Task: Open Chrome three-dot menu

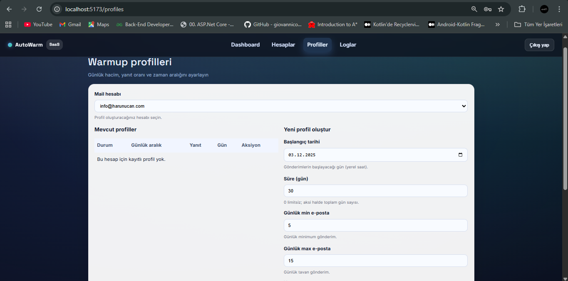Action: (x=559, y=9)
